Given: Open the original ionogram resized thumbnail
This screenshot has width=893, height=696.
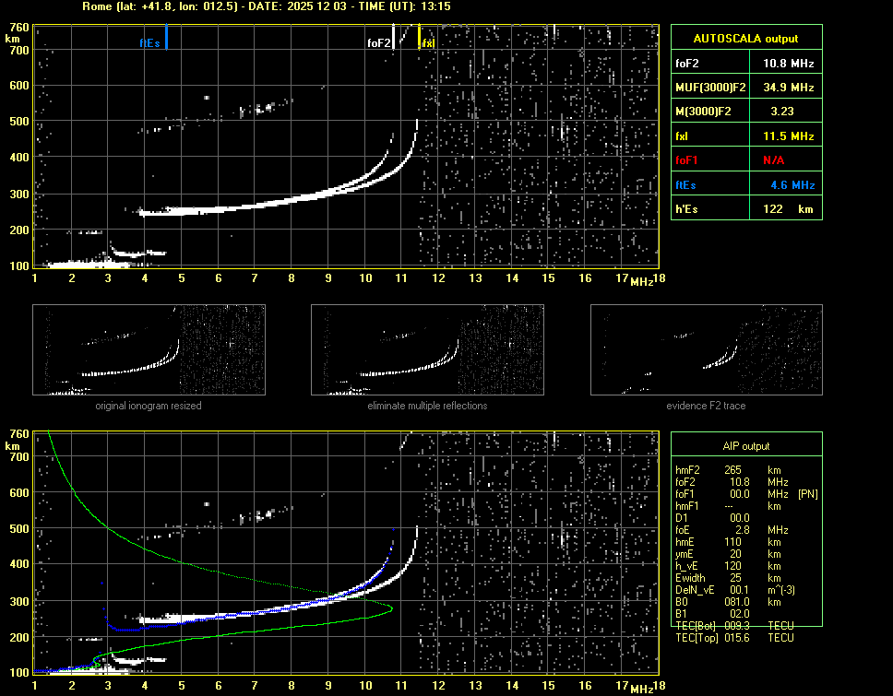Looking at the screenshot, I should point(149,350).
